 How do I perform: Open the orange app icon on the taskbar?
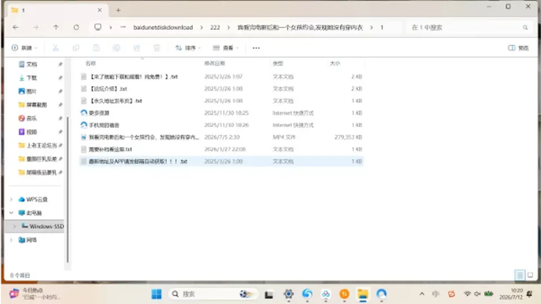pyautogui.click(x=344, y=294)
